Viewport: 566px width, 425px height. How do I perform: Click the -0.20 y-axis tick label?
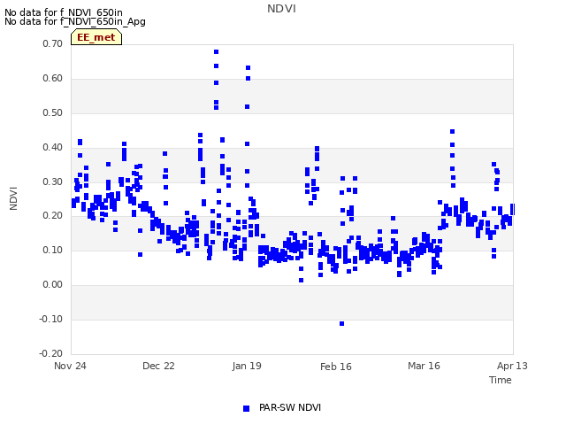coord(51,353)
